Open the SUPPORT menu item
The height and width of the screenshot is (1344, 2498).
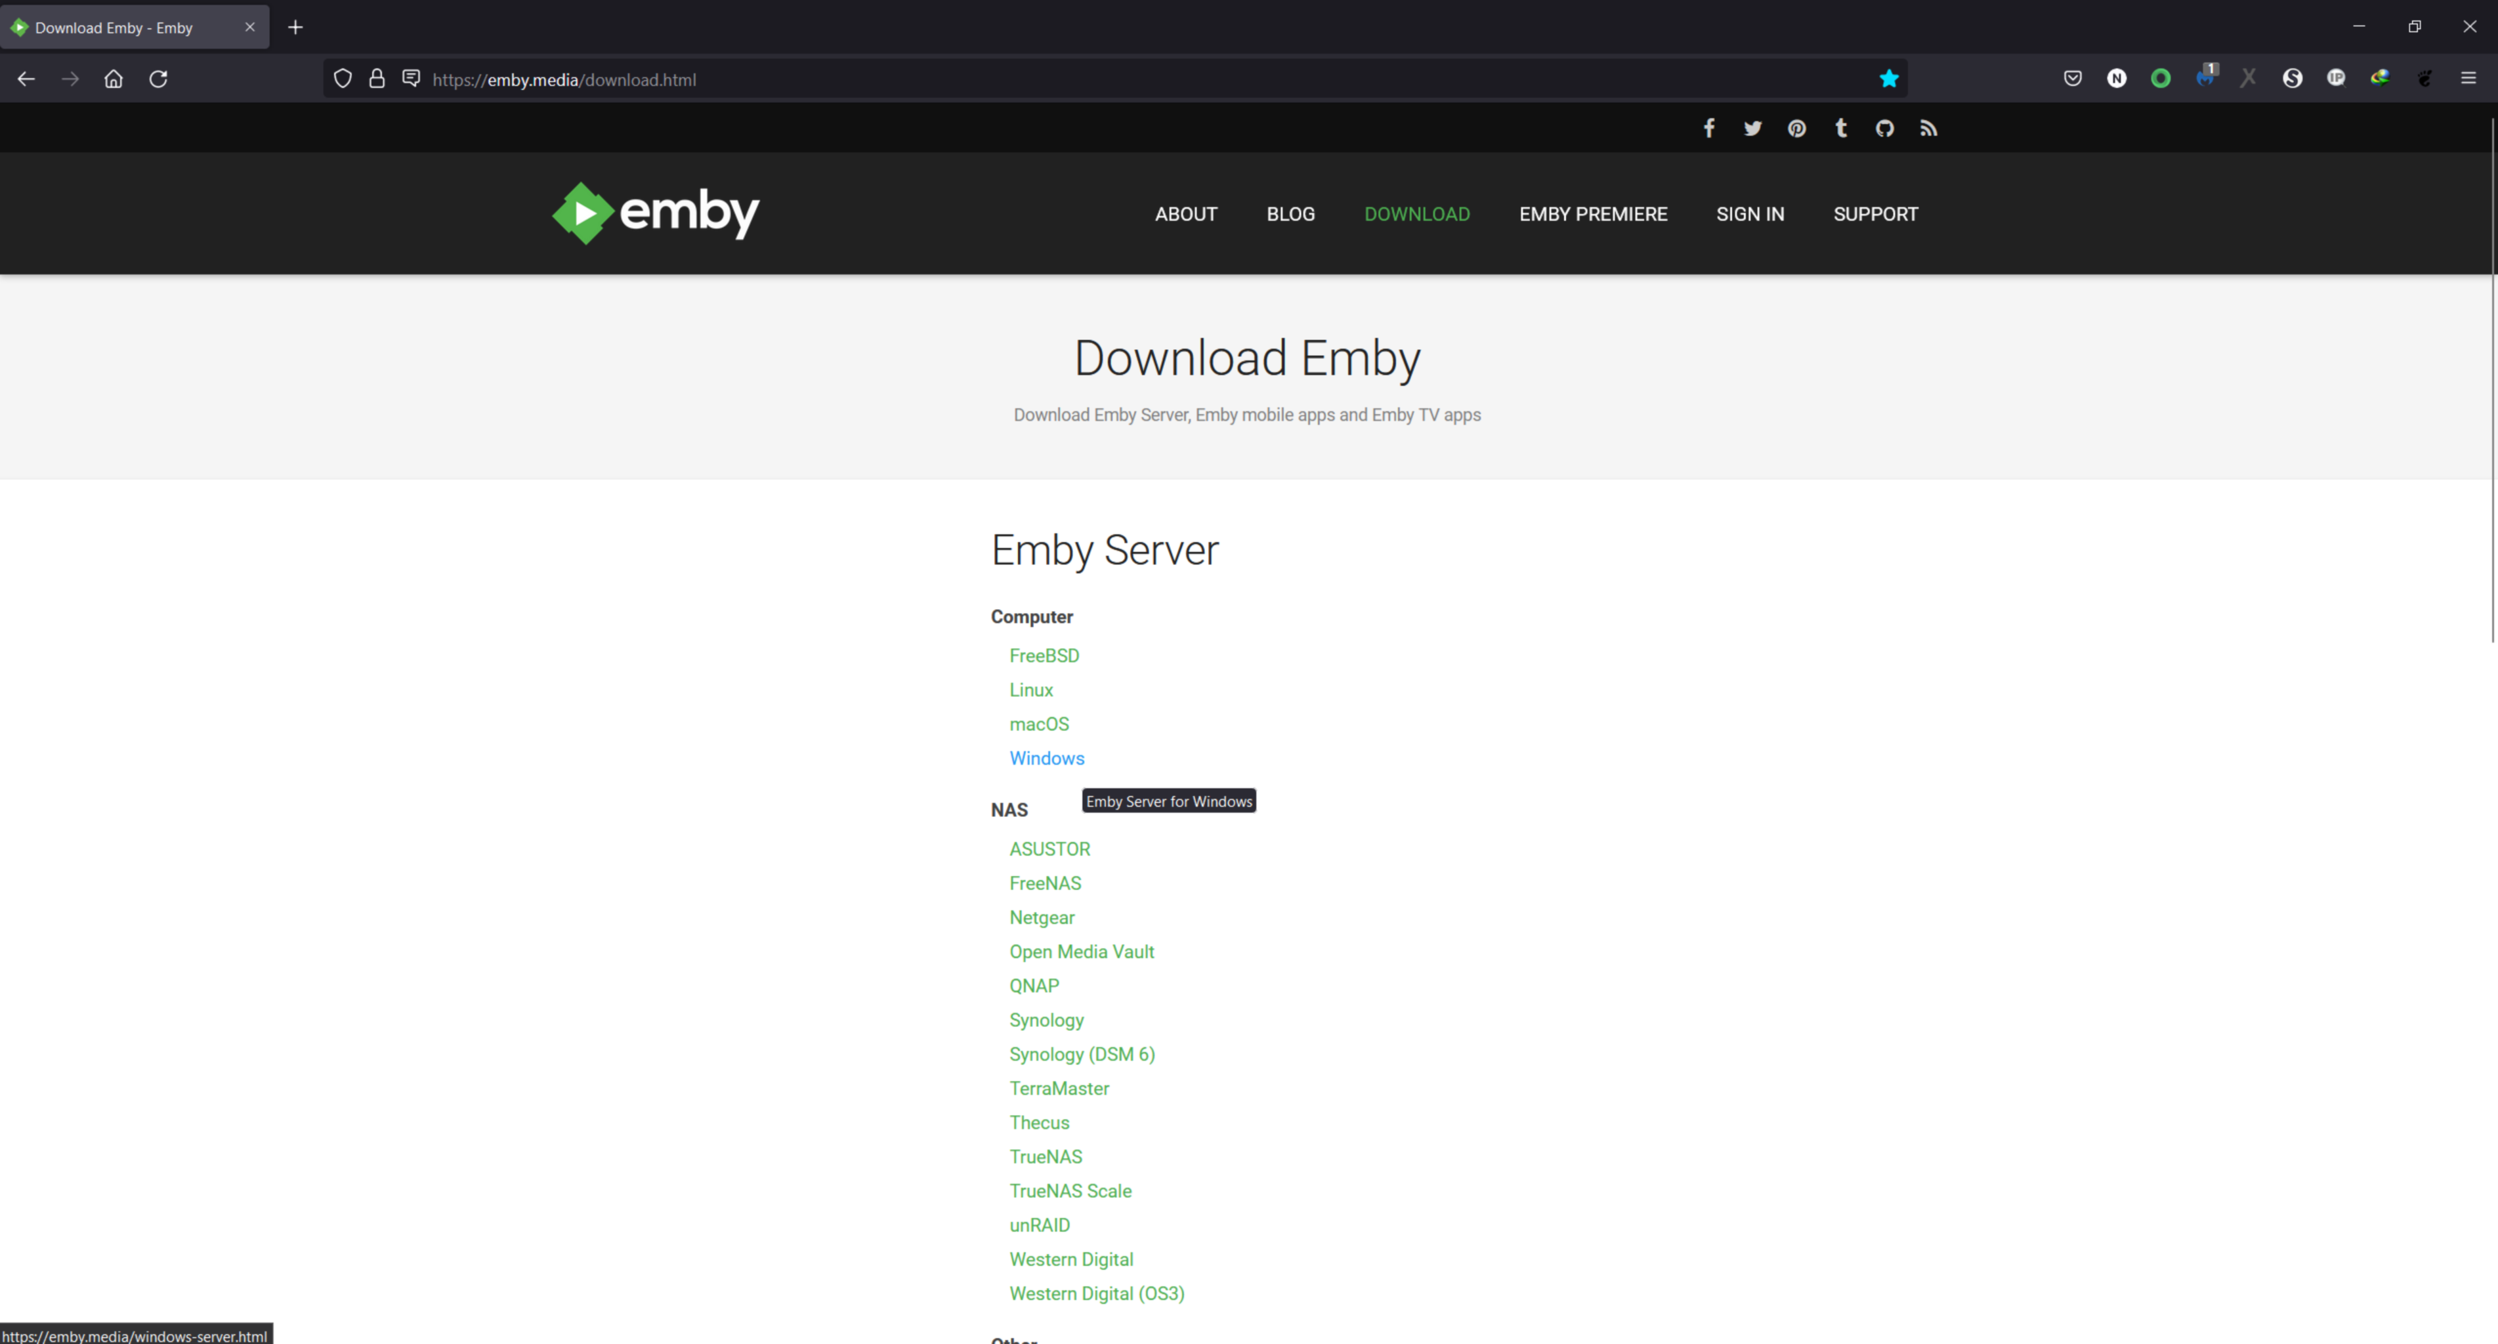tap(1874, 215)
